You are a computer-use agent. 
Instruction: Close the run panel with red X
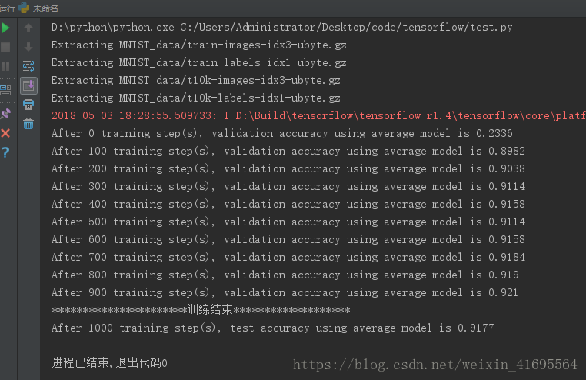pos(5,133)
